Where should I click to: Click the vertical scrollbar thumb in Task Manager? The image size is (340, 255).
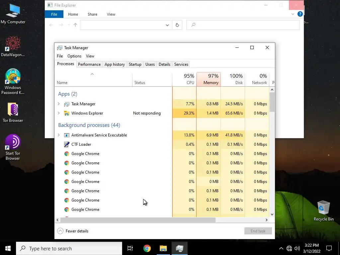click(x=272, y=102)
